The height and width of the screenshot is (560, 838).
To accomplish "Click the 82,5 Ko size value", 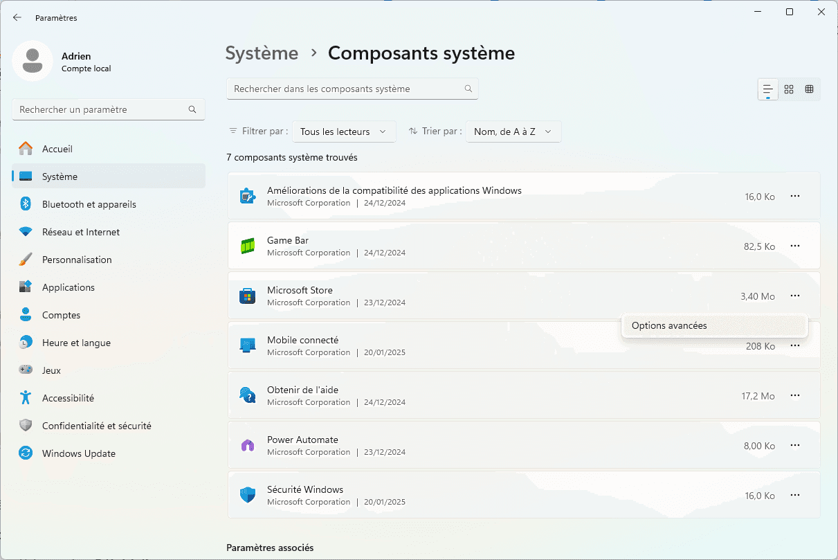I will tap(759, 246).
